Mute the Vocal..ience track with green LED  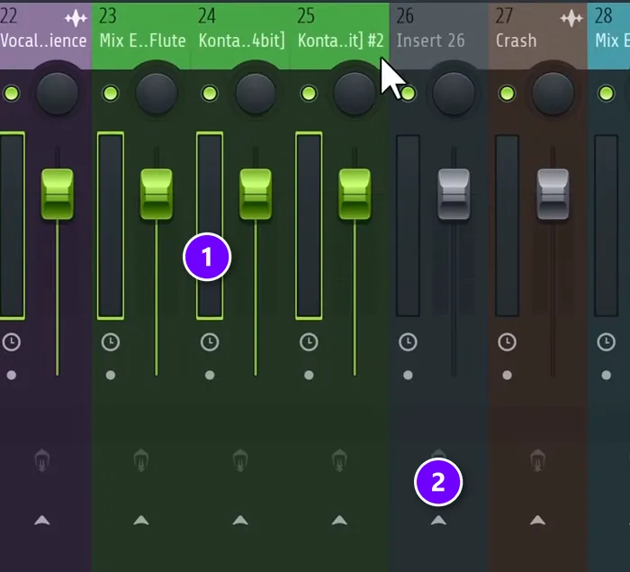(11, 94)
